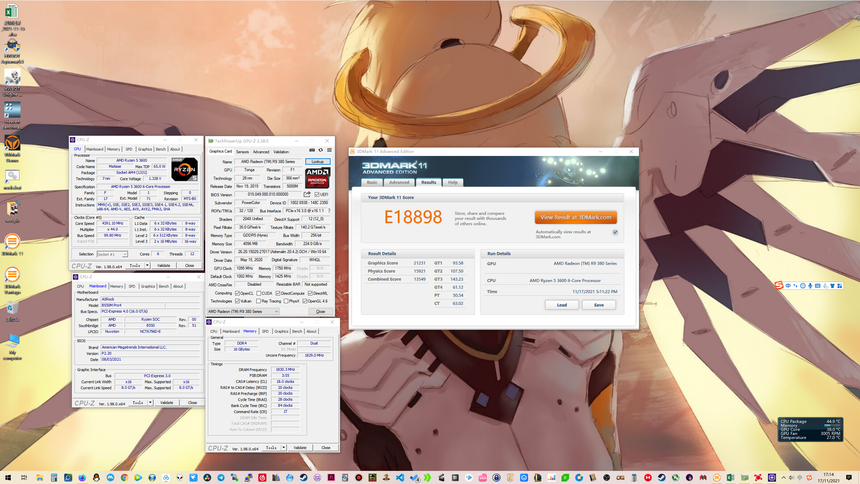860x484 pixels.
Task: Open the Windows notification center
Action: pos(849,478)
